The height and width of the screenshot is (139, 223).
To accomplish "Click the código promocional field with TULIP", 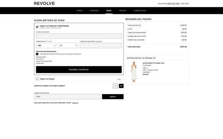I will [67, 97].
